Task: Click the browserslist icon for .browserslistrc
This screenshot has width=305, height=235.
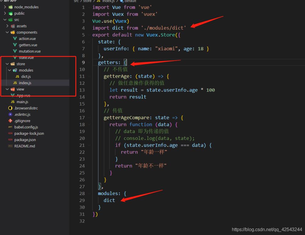Action: click(11, 108)
